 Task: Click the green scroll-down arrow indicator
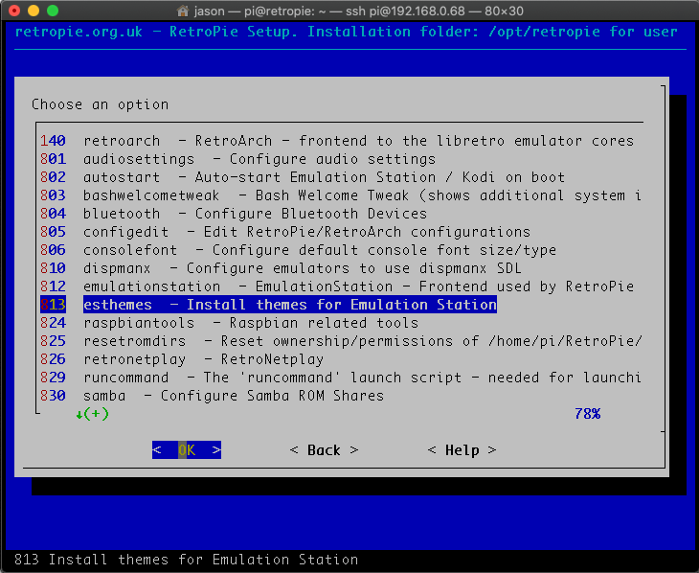click(79, 414)
